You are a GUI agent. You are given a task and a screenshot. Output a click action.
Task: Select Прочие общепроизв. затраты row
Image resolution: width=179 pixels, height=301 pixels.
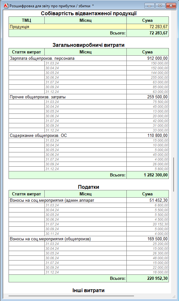pyautogui.click(x=89, y=97)
